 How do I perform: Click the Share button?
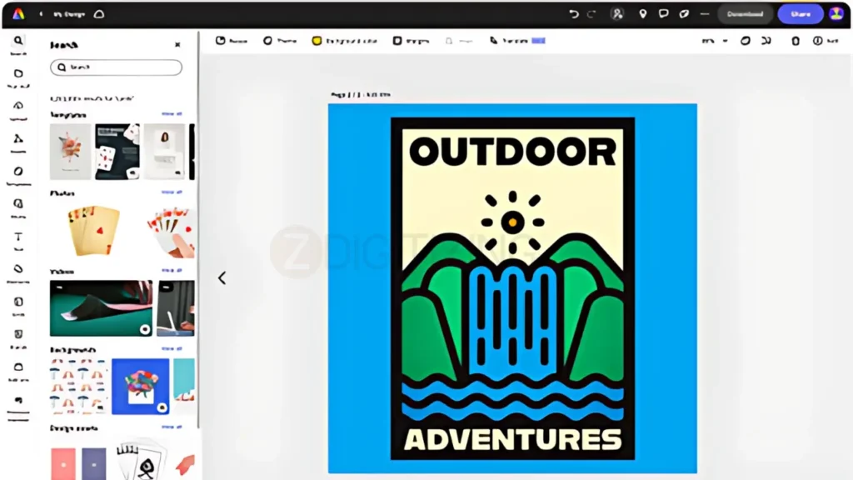[x=800, y=13]
